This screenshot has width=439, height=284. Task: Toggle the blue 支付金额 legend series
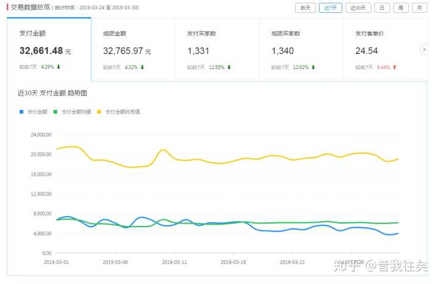point(34,112)
